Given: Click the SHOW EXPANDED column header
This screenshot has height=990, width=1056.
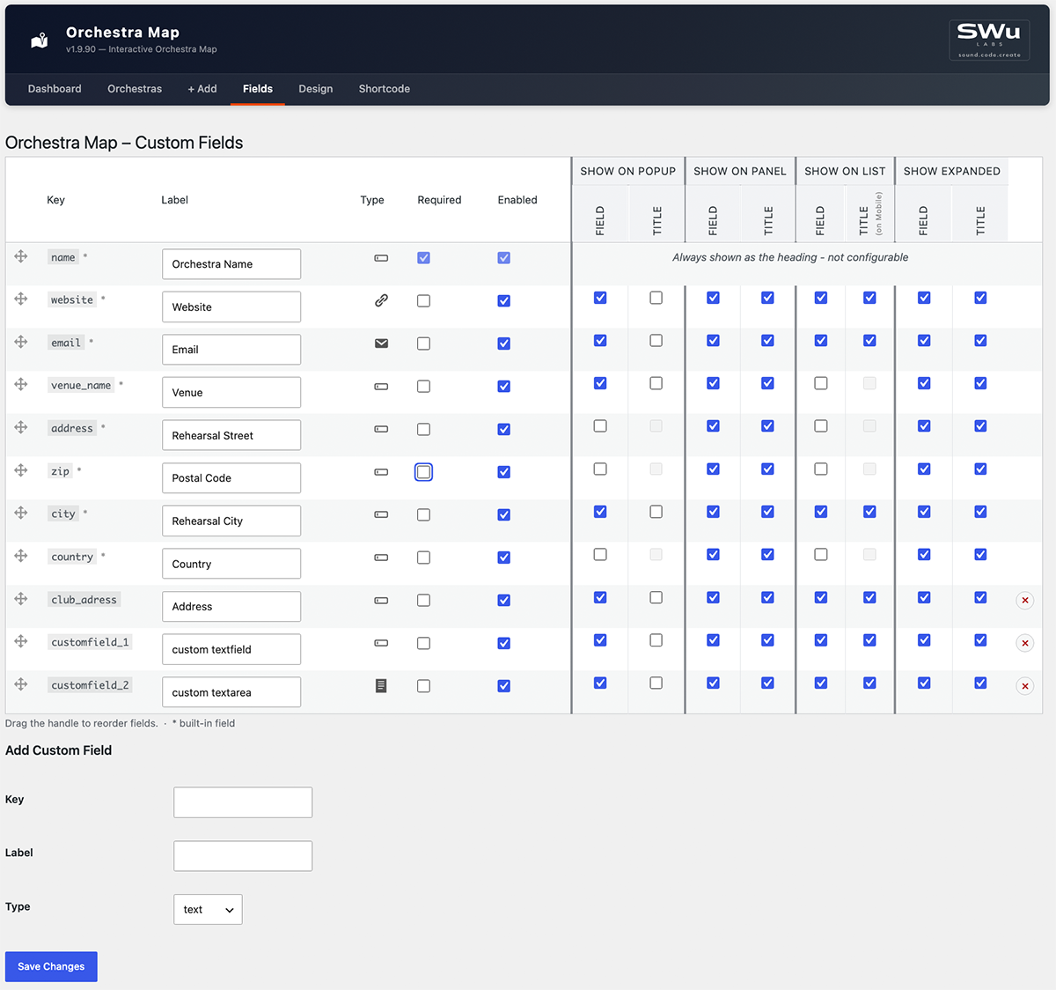Looking at the screenshot, I should tap(952, 171).
